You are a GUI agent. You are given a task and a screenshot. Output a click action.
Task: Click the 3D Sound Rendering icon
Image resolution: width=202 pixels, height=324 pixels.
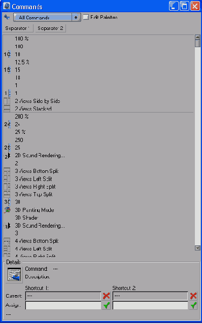(x=7, y=226)
